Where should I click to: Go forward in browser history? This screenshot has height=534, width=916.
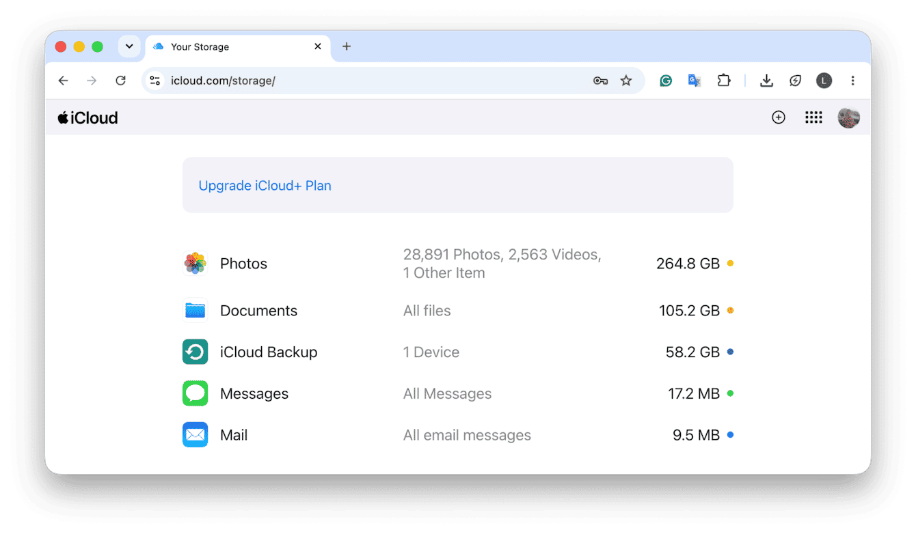coord(92,81)
